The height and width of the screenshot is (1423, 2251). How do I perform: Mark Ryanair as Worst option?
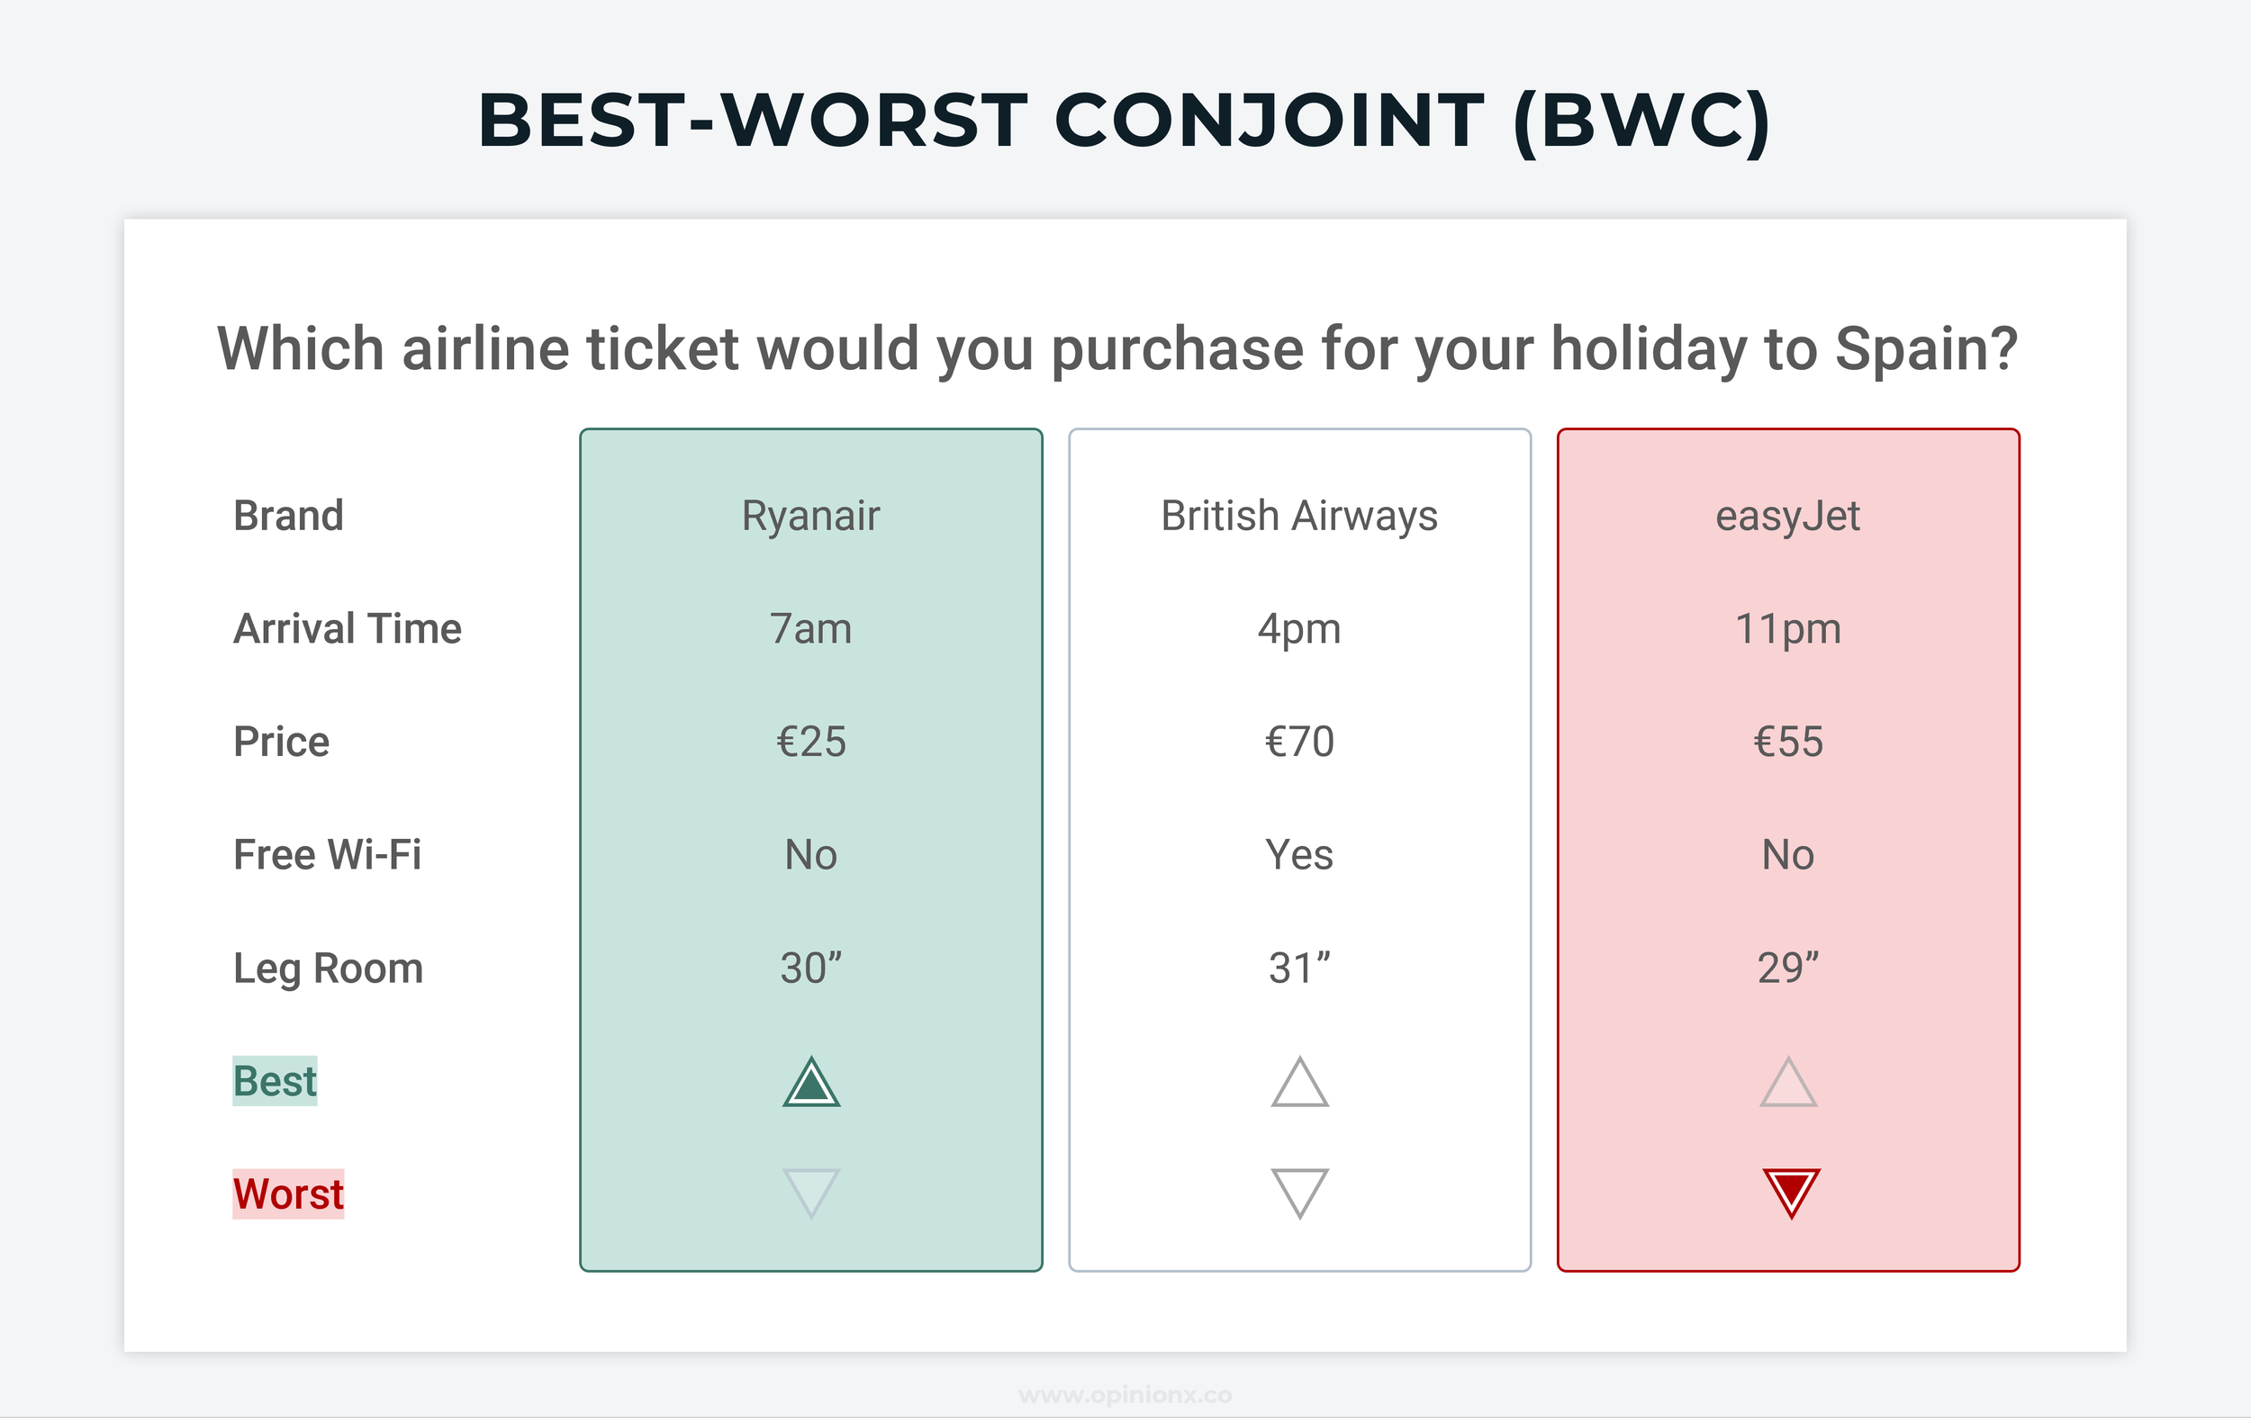click(x=811, y=1193)
